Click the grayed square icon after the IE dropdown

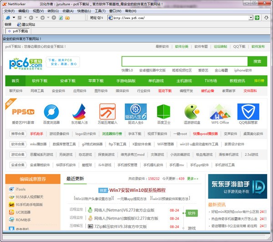(20, 18)
